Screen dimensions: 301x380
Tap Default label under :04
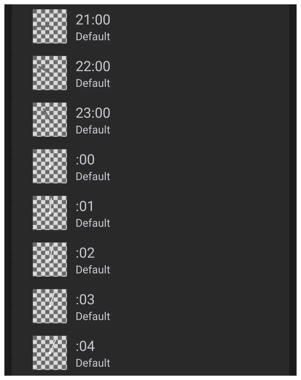click(x=93, y=363)
